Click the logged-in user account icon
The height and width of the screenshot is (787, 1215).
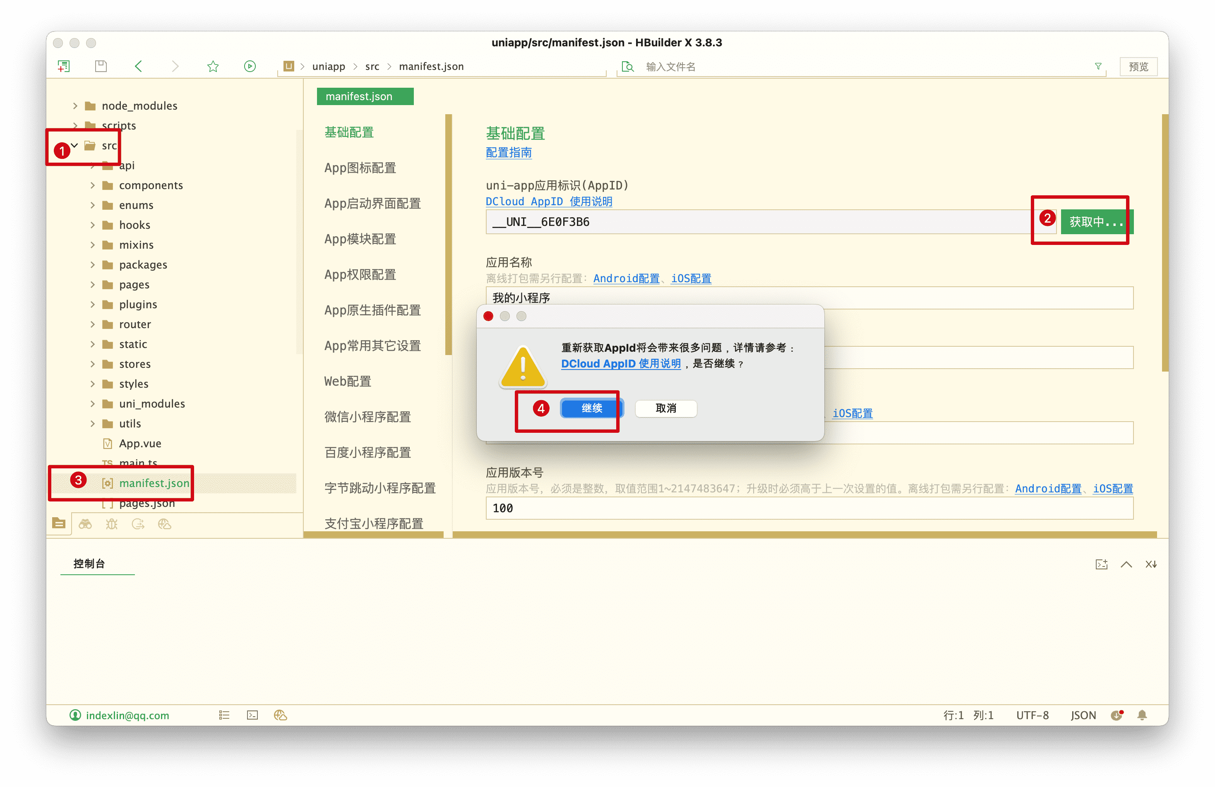[75, 715]
